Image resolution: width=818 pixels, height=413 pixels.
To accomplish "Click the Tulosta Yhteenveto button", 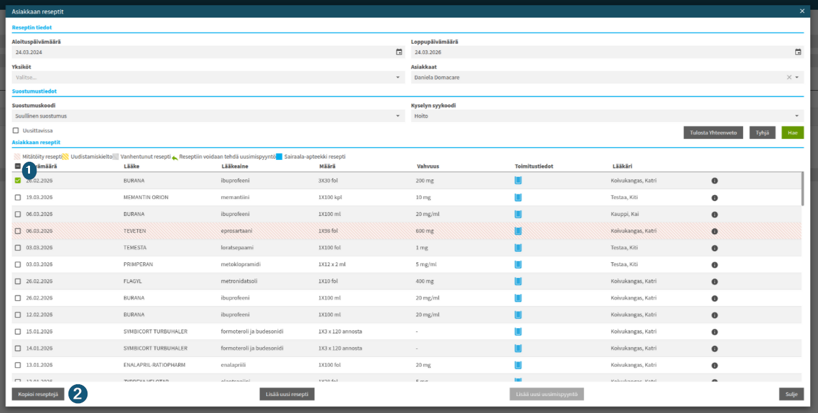I will (x=713, y=132).
